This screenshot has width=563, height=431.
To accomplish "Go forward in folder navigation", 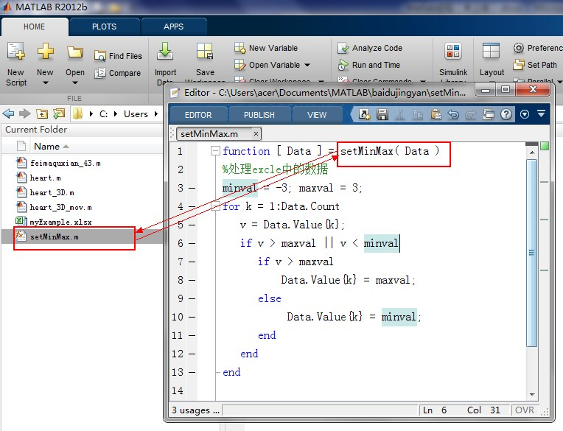I will (25, 113).
